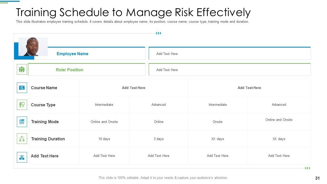
Task: Click the Course Type presenter icon
Action: 22,105
